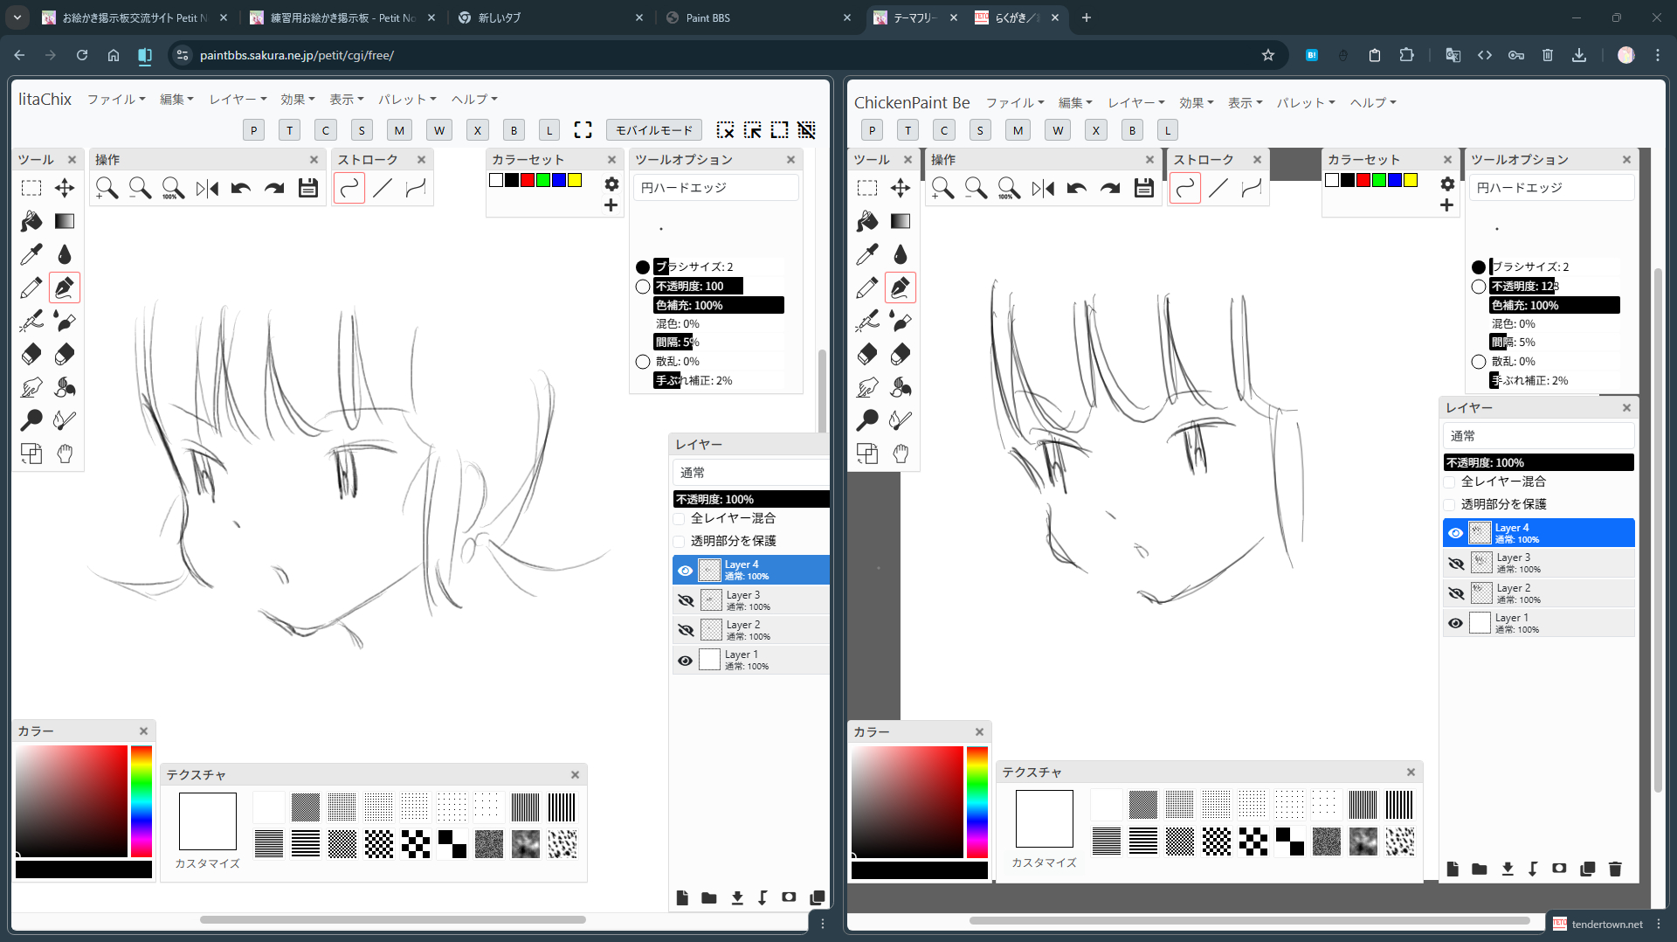The height and width of the screenshot is (942, 1677).
Task: Enable 全レイヤー混合 checkbox in right panel
Action: point(1450,481)
